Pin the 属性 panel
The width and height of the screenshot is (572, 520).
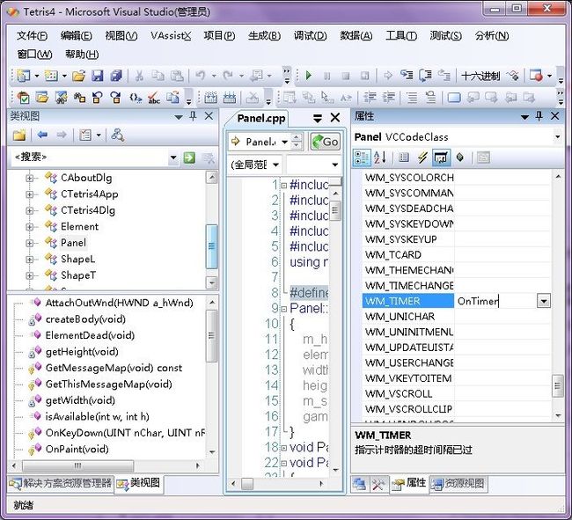pyautogui.click(x=539, y=116)
